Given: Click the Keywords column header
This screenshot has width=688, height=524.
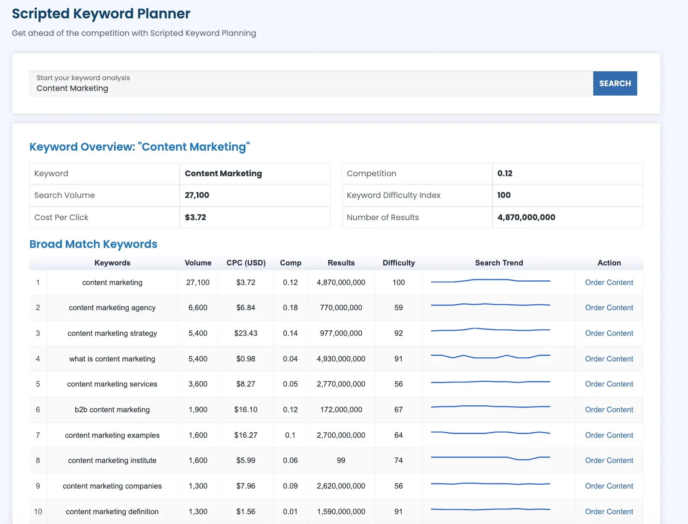Looking at the screenshot, I should click(x=112, y=263).
